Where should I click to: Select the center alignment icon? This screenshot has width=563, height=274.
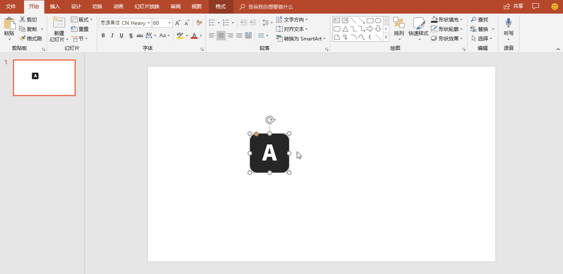point(221,35)
